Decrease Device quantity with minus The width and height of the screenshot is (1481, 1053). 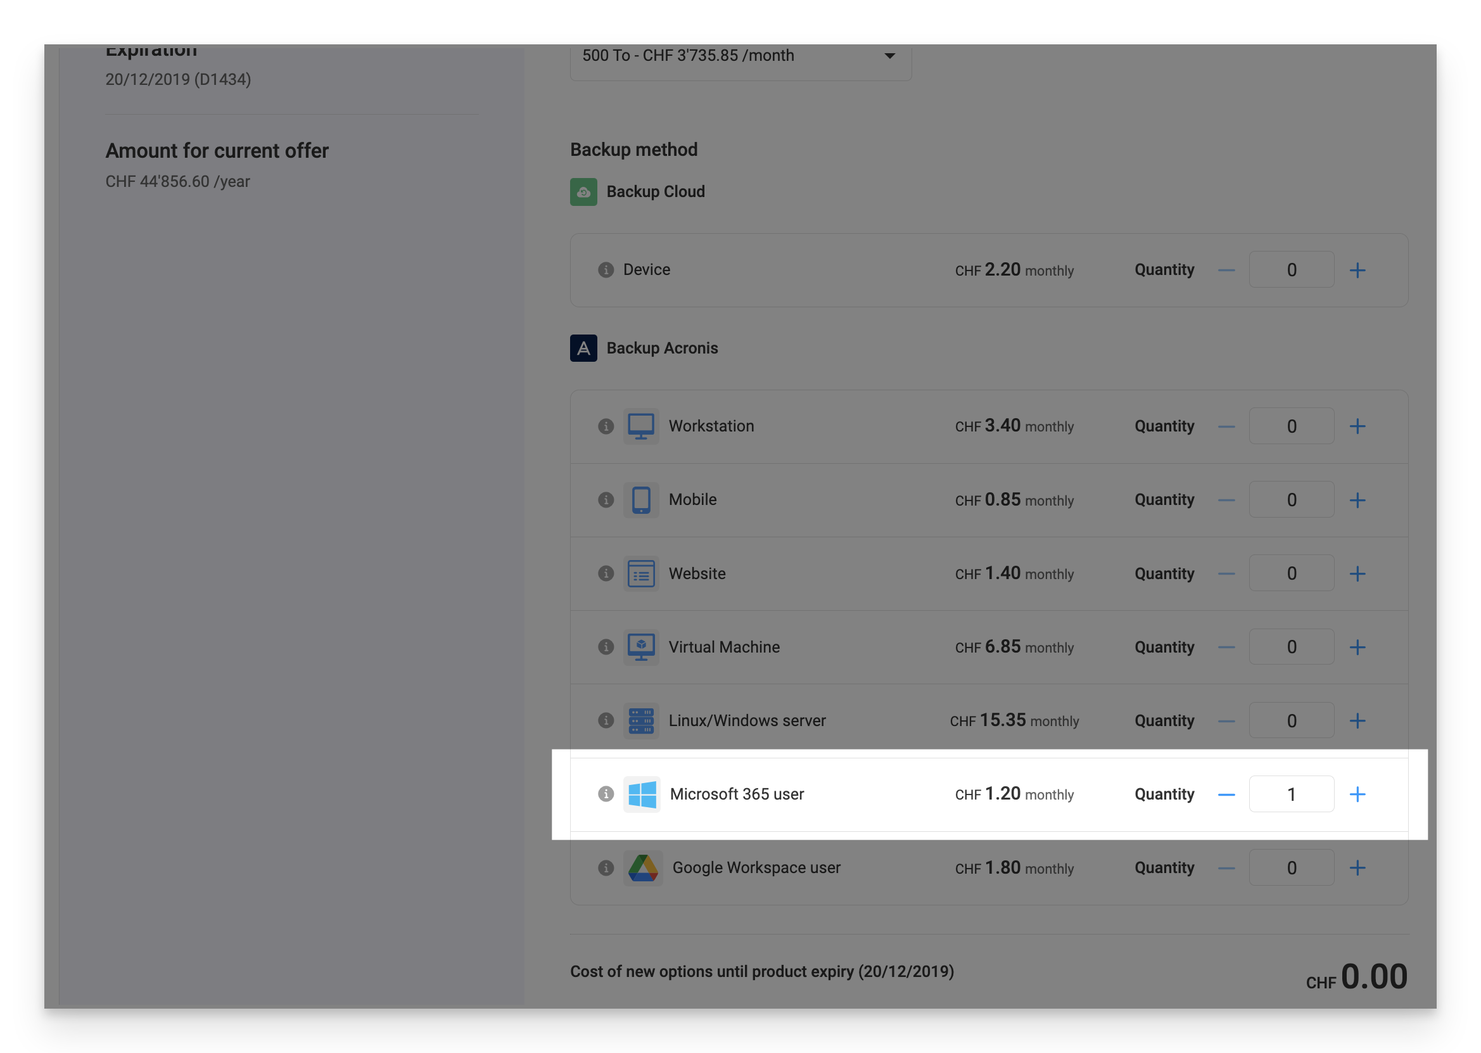[x=1226, y=270]
